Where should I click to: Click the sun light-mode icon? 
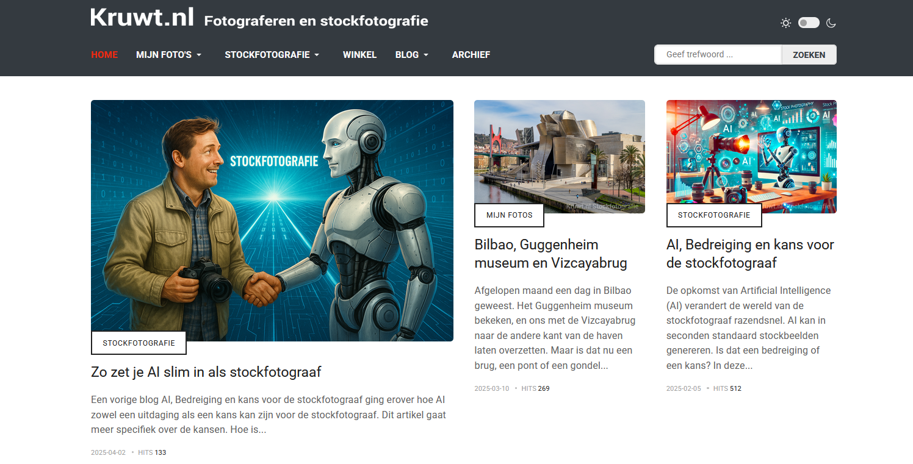(x=785, y=23)
